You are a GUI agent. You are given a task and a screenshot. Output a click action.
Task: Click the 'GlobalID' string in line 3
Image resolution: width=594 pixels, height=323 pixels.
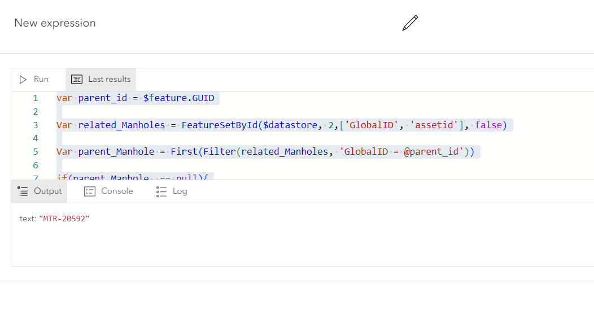pos(372,125)
